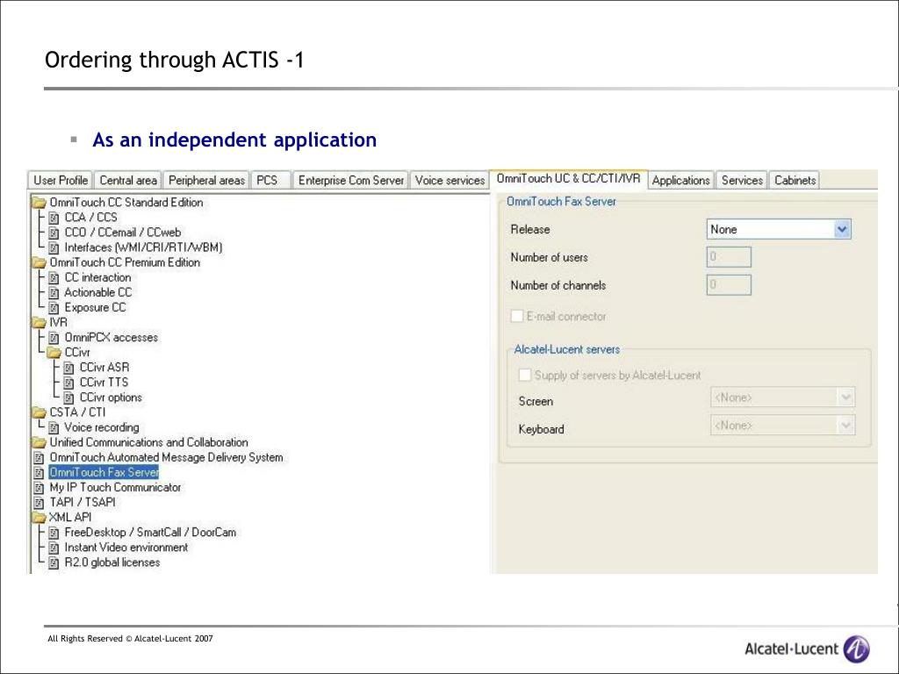Open the Screen dropdown

[x=782, y=398]
